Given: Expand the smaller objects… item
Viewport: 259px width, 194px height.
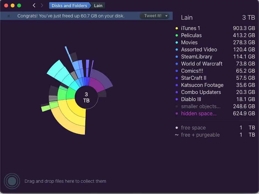Looking at the screenshot, I should click(201, 106).
